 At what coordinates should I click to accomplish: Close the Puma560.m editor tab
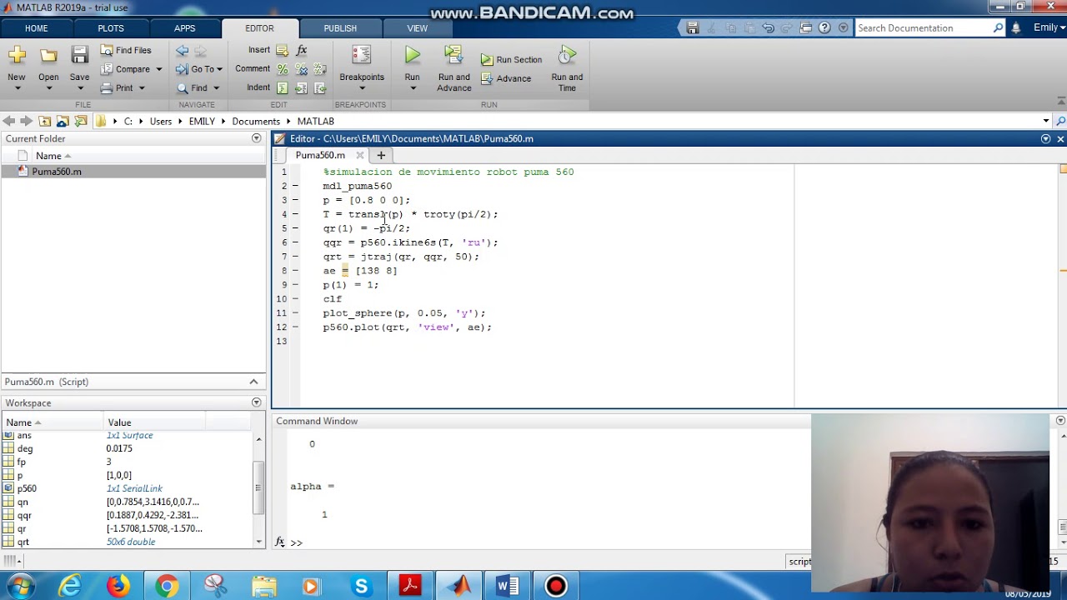tap(360, 155)
